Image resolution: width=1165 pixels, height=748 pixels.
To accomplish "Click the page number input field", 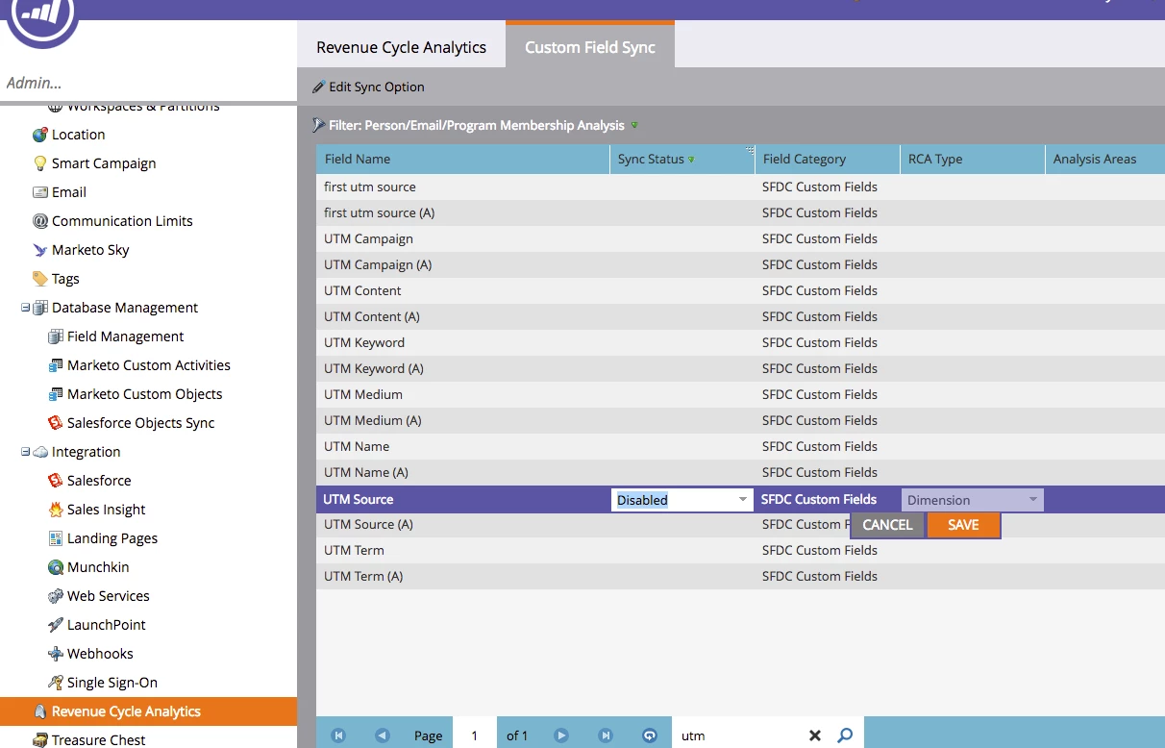I will pos(475,736).
